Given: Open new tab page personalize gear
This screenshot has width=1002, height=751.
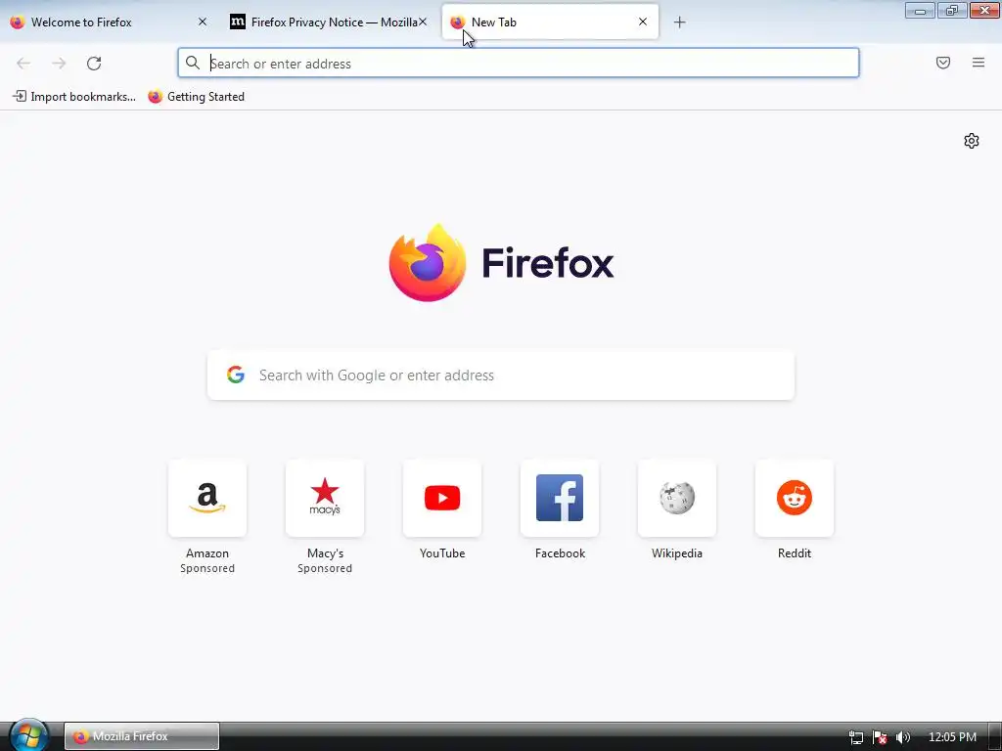Looking at the screenshot, I should click(x=972, y=141).
